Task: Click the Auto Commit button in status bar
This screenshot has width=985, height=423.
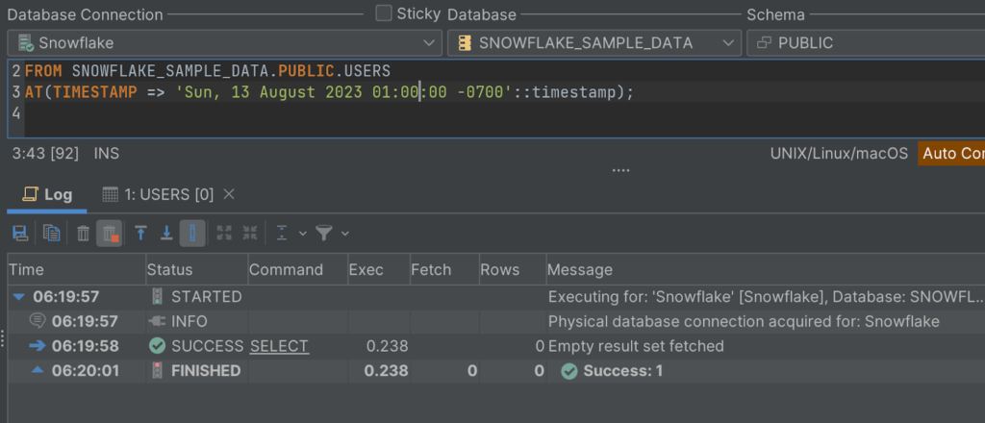Action: (951, 154)
